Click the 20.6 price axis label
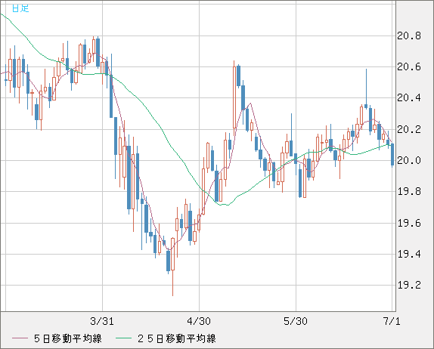Screen dimensions: 434x349 (409, 67)
